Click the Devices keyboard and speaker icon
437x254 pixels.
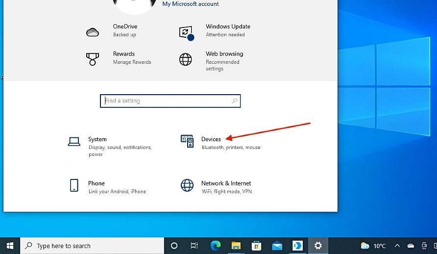(187, 141)
